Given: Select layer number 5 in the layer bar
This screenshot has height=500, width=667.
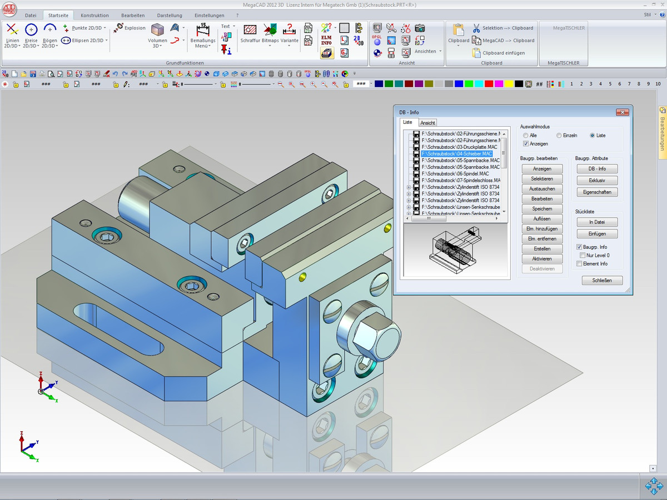Looking at the screenshot, I should click(611, 84).
